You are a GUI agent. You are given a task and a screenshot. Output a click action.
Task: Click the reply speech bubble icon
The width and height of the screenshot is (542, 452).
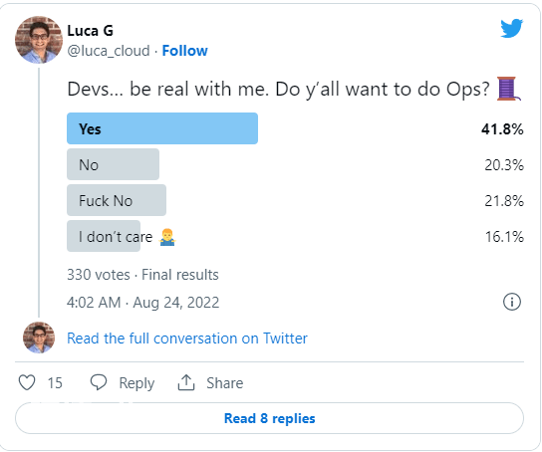tap(99, 382)
